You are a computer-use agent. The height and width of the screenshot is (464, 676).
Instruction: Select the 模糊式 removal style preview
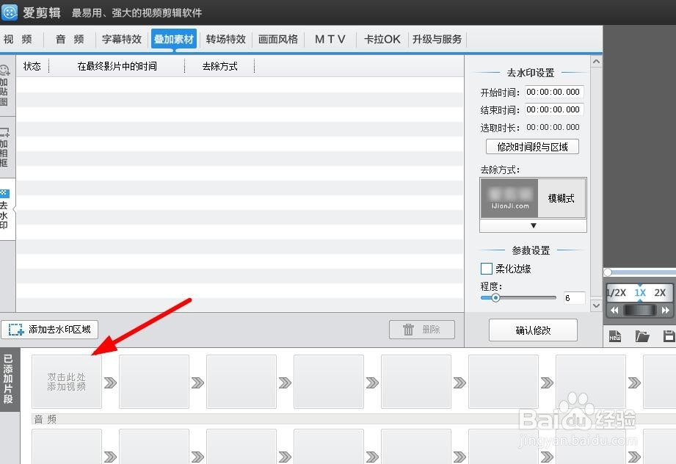pyautogui.click(x=533, y=198)
